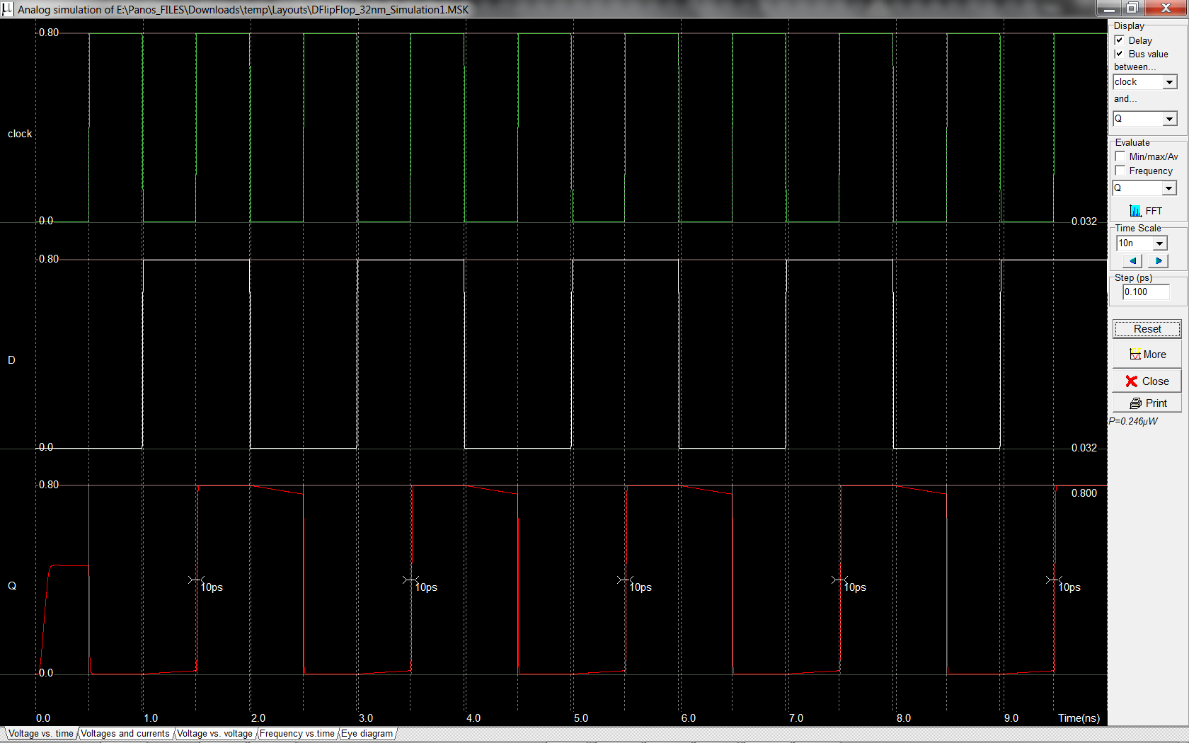Click the More button icon
Viewport: 1189px width, 743px height.
(x=1135, y=355)
